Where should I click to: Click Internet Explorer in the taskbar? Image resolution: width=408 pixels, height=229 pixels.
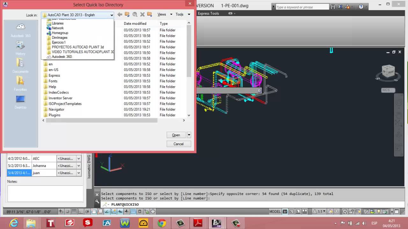click(14, 223)
